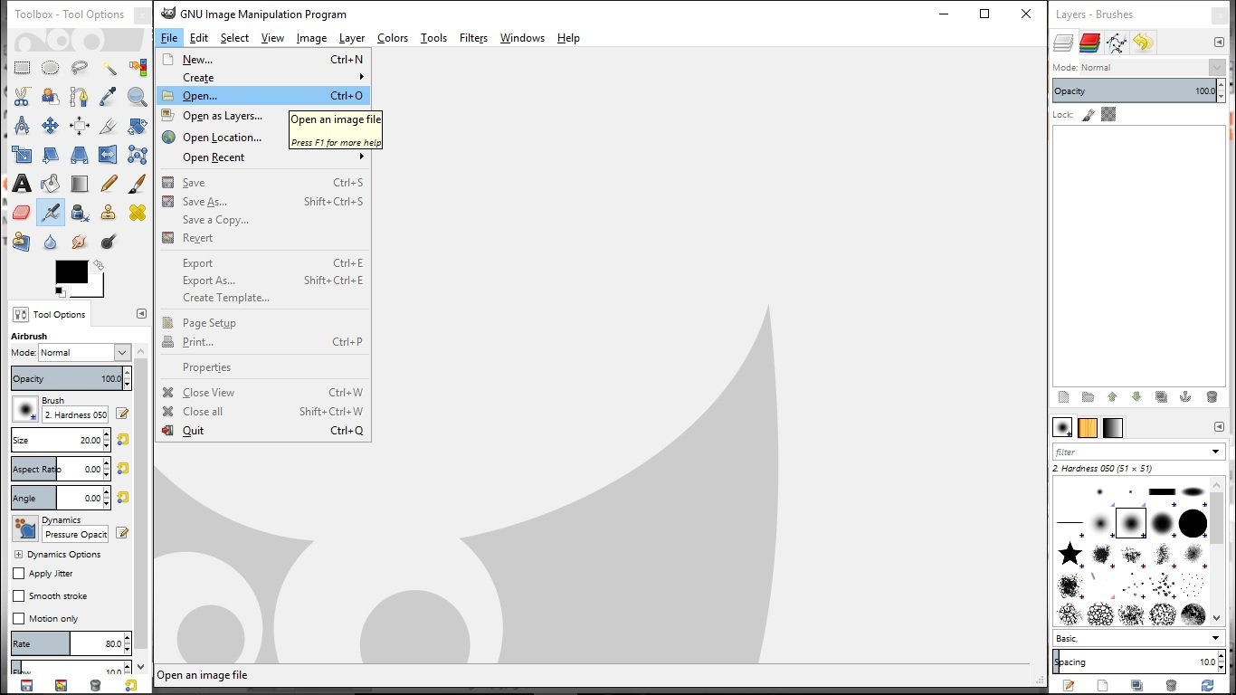Select the Paths tool in toolbox
This screenshot has height=695, width=1236.
click(x=80, y=97)
